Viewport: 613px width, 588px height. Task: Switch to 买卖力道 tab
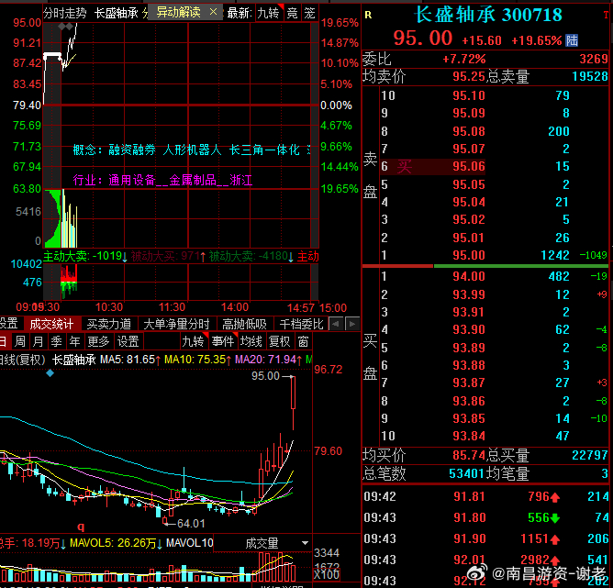coord(108,324)
